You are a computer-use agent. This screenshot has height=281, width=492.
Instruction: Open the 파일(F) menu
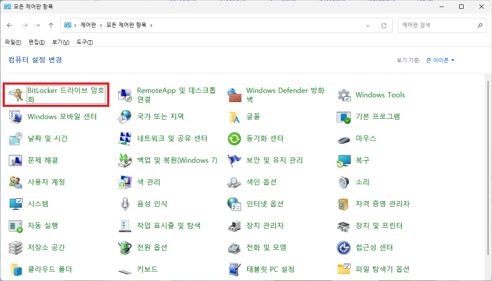(x=13, y=42)
